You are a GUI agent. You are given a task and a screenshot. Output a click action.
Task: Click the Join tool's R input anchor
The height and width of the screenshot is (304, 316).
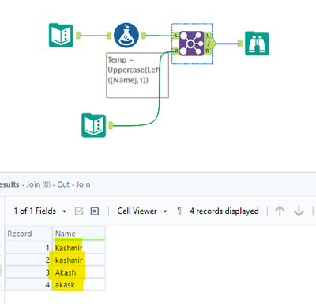[x=176, y=51]
